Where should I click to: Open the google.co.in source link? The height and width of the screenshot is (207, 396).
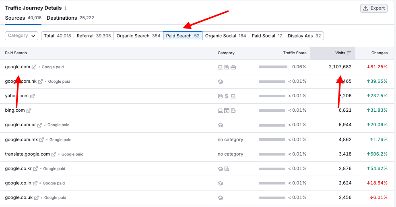(x=18, y=183)
